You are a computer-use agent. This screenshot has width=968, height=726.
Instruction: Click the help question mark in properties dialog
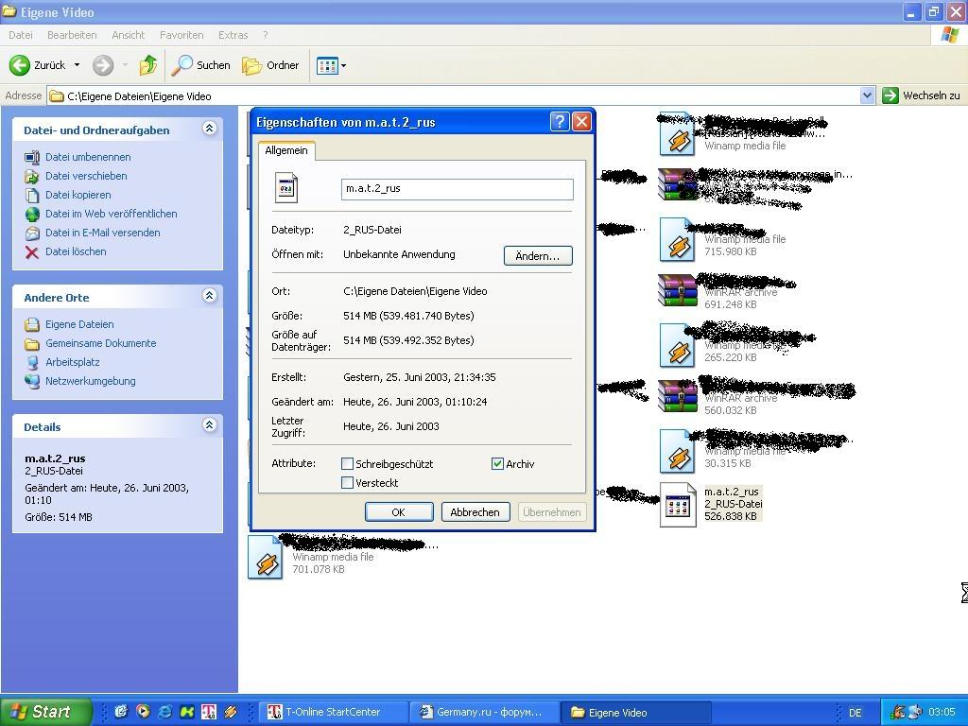(559, 122)
